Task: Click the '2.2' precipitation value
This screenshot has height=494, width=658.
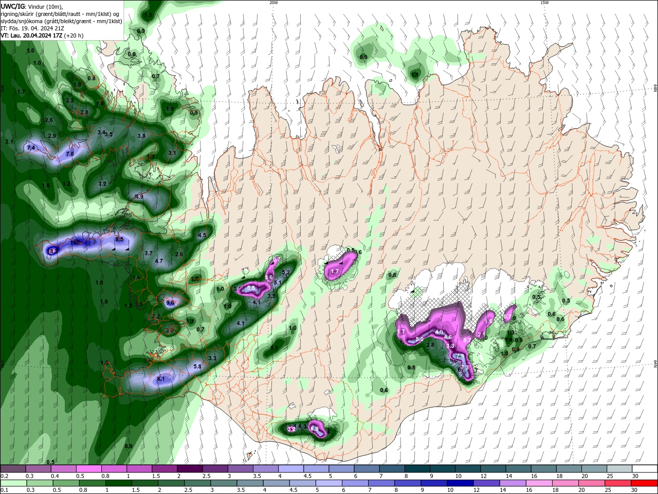Action: tap(156, 316)
